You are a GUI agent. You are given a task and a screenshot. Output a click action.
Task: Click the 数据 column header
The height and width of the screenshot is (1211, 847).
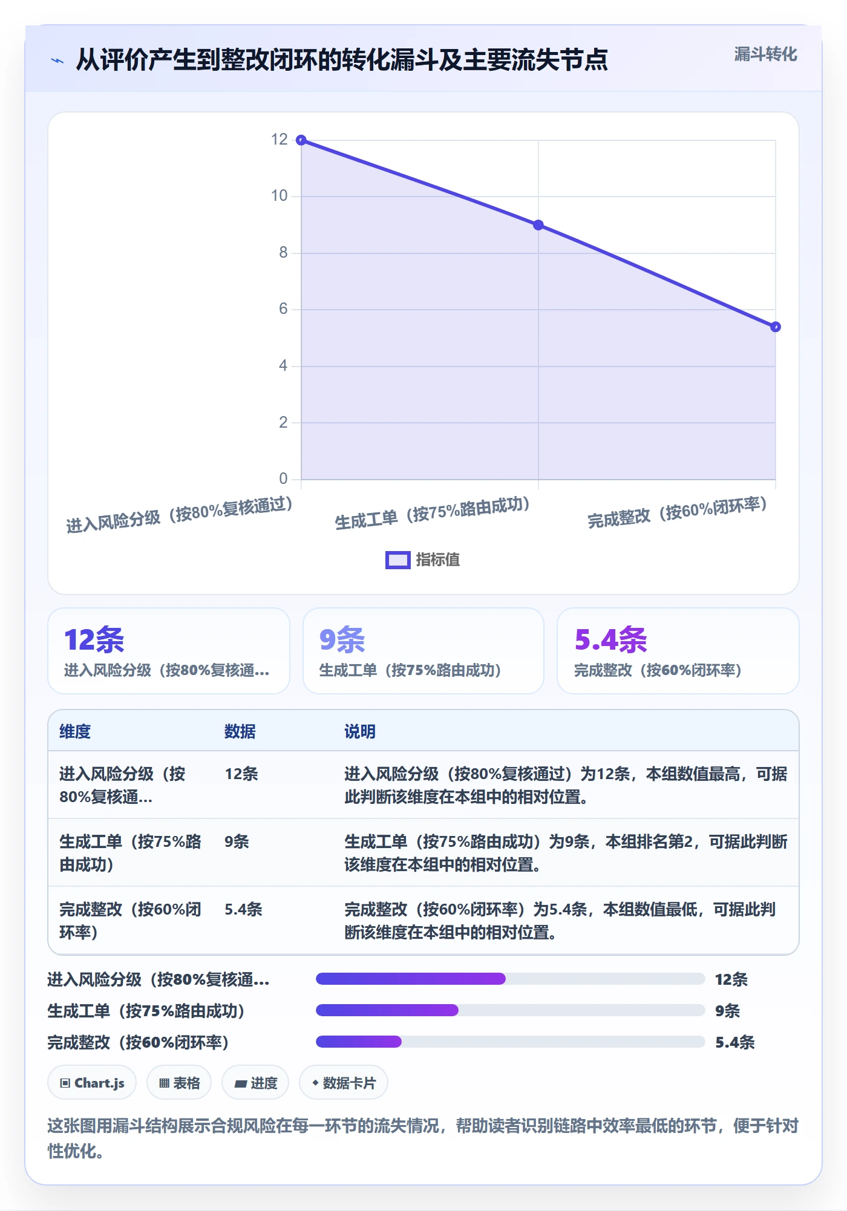pyautogui.click(x=240, y=731)
